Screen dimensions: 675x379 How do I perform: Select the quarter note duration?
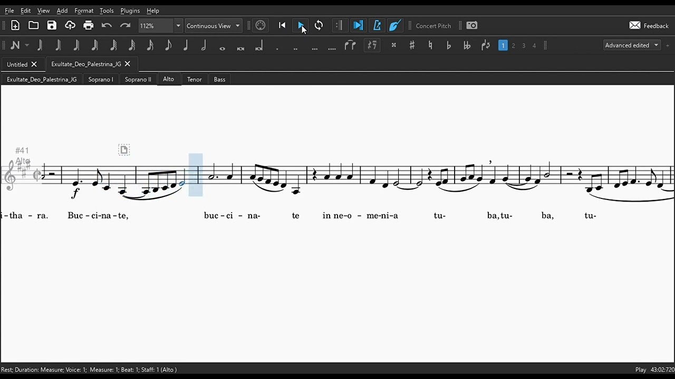[x=186, y=45]
